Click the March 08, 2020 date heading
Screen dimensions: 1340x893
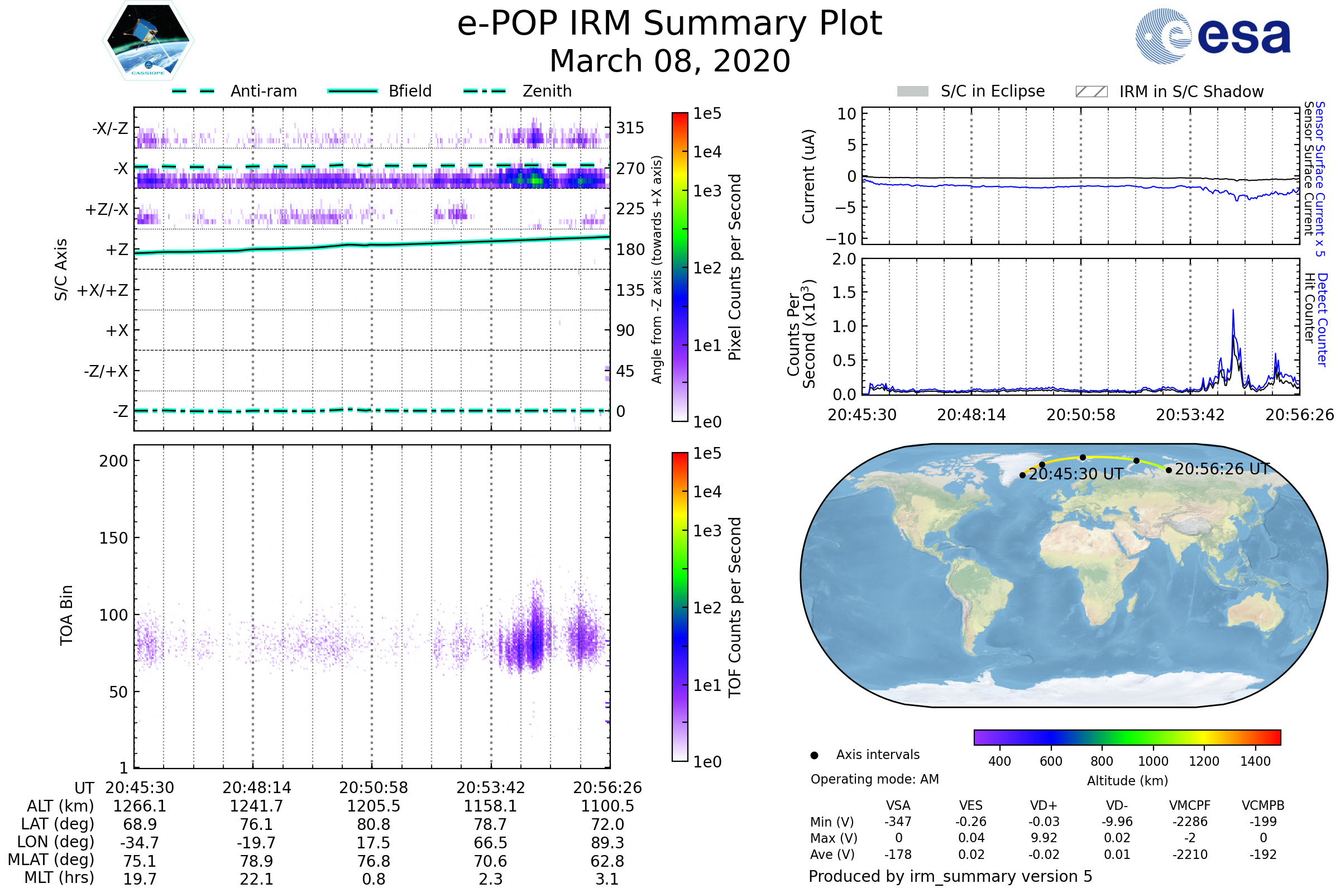pyautogui.click(x=669, y=61)
